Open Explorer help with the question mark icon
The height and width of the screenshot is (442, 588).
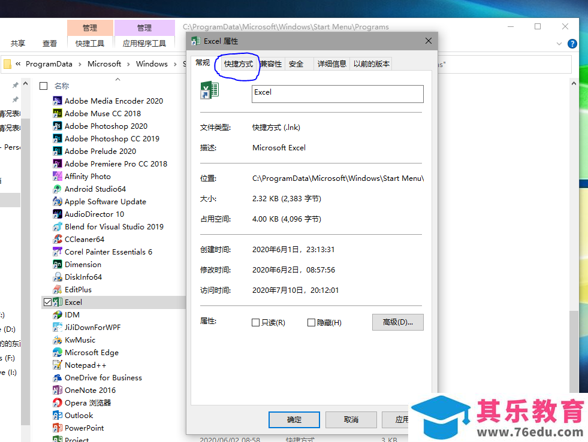pos(572,44)
